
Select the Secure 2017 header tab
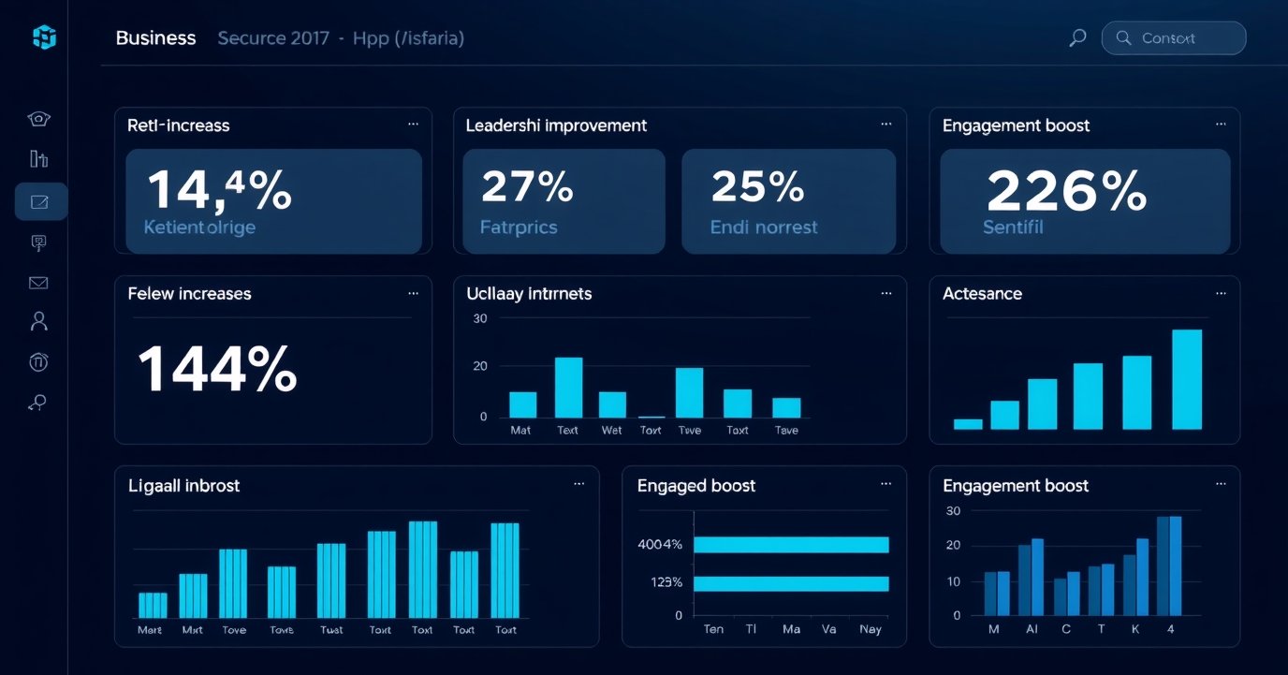pyautogui.click(x=272, y=38)
